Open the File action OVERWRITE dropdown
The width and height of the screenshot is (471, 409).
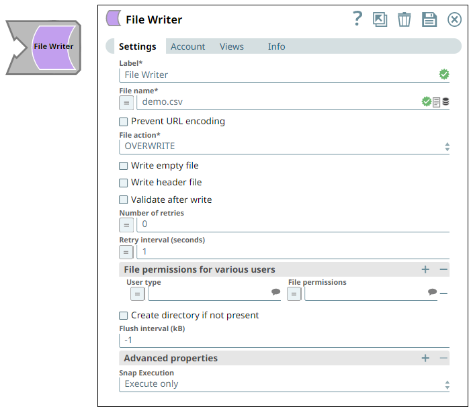(x=284, y=146)
